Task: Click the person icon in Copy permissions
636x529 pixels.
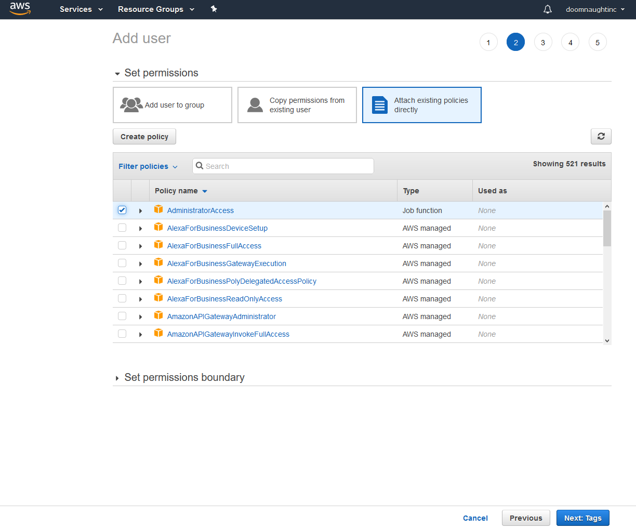Action: [255, 104]
